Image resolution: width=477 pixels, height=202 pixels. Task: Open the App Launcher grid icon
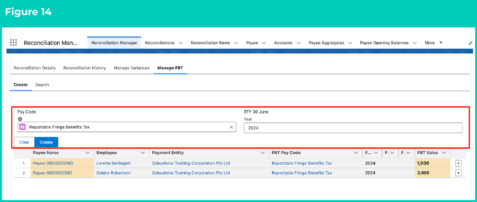(x=13, y=43)
